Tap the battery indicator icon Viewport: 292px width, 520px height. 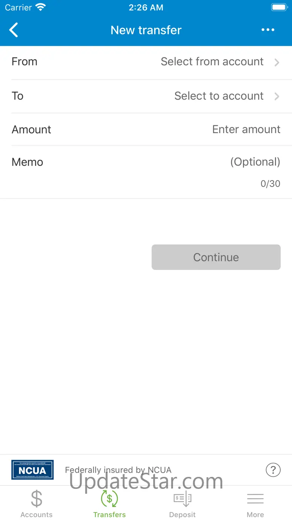tap(279, 7)
